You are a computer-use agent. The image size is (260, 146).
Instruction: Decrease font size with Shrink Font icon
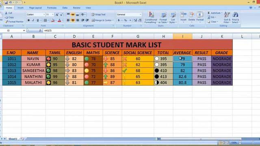pos(61,15)
